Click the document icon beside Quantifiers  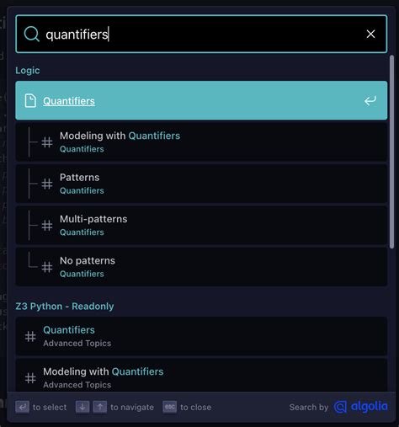click(x=30, y=101)
